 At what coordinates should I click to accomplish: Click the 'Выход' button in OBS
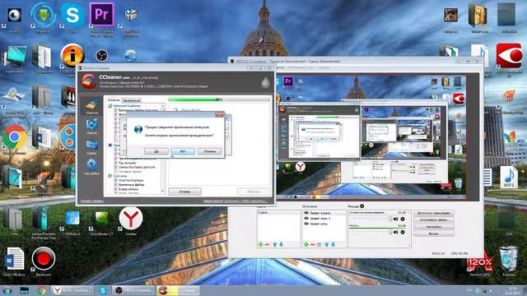(434, 234)
